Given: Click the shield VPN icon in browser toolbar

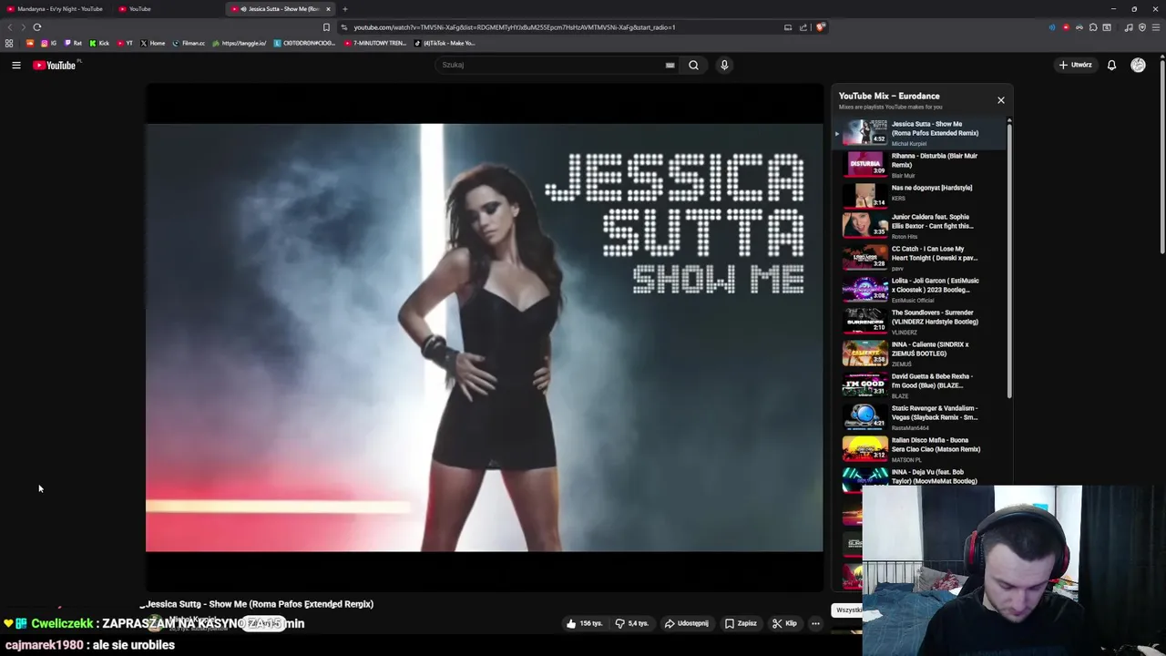Looking at the screenshot, I should click(1142, 27).
